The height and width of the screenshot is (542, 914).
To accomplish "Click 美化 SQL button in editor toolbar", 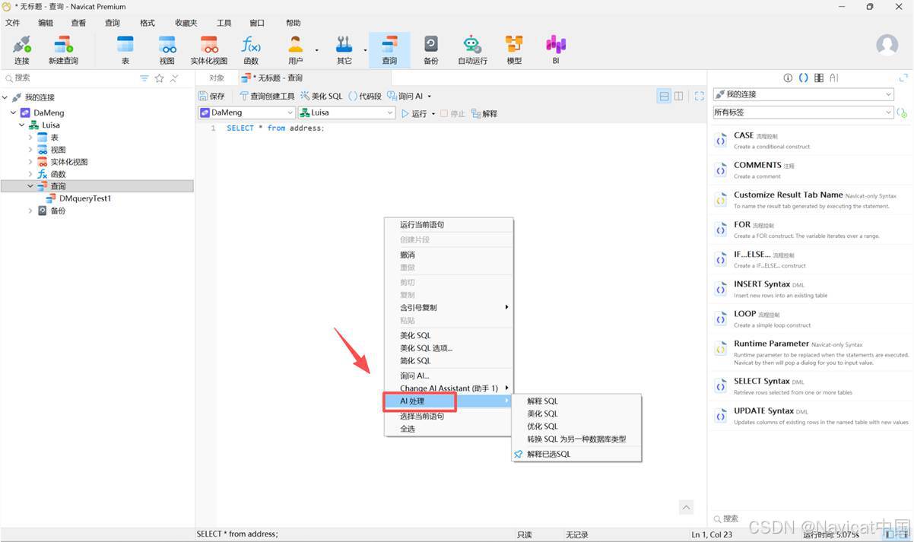I will (x=321, y=96).
